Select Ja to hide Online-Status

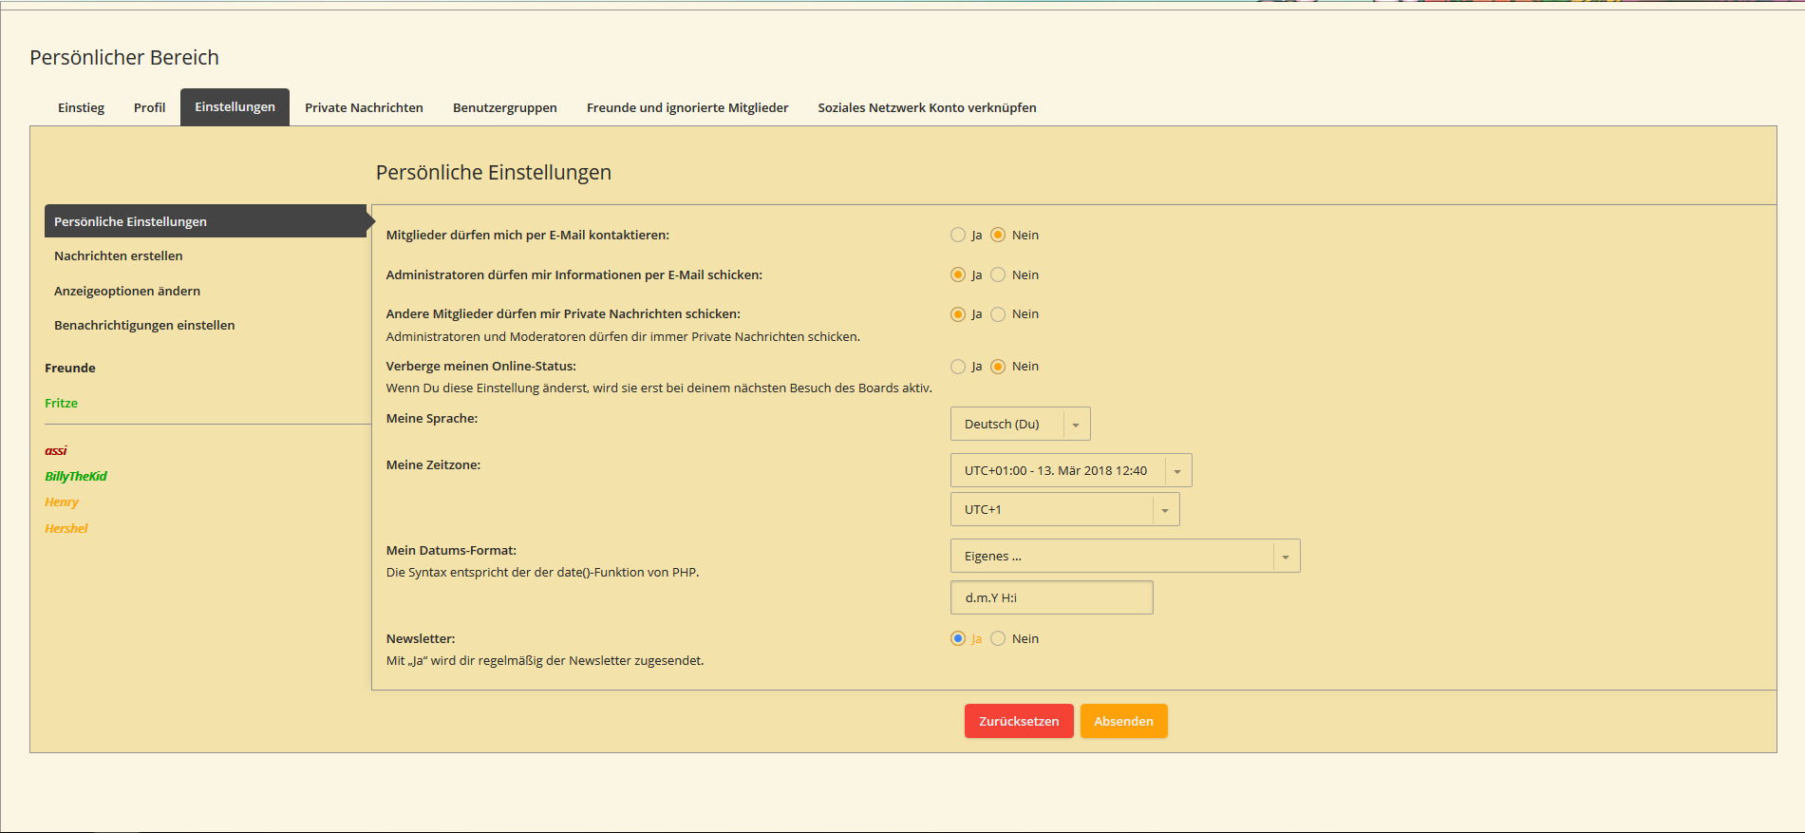pos(958,367)
